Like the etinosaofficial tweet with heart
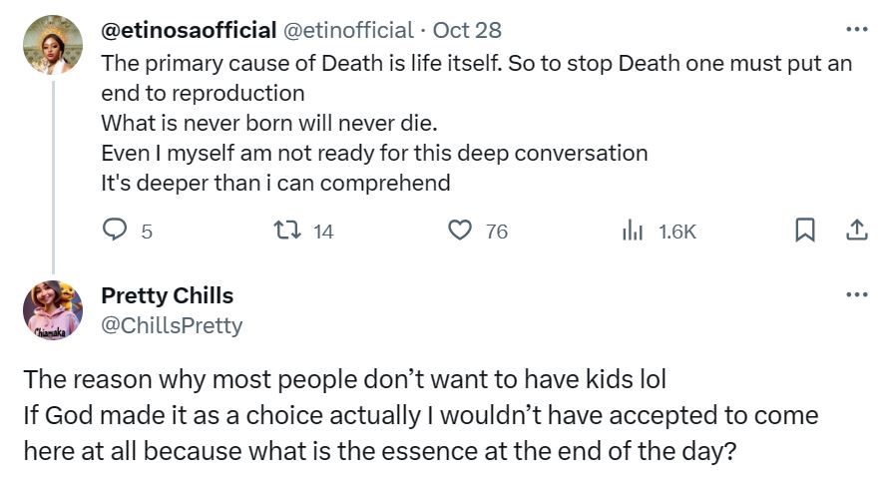The width and height of the screenshot is (887, 480). point(459,231)
